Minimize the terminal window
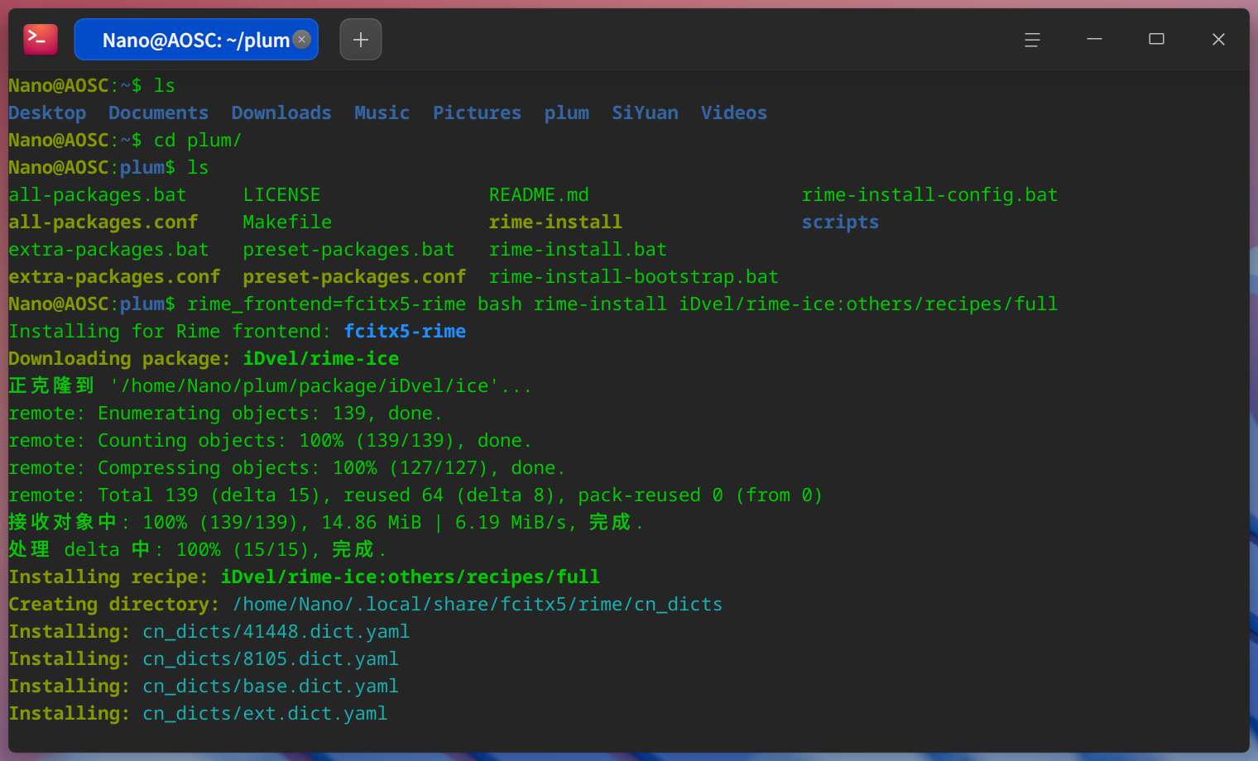Image resolution: width=1258 pixels, height=761 pixels. [1094, 39]
